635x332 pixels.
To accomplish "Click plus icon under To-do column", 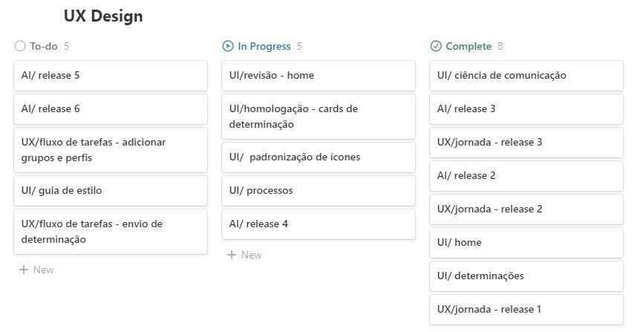I will coord(24,270).
